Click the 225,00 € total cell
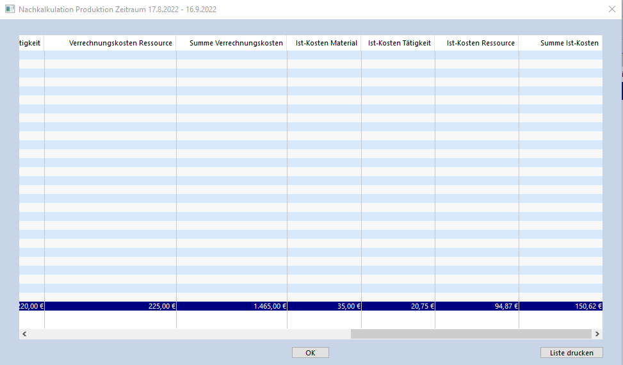The image size is (623, 365). pos(110,306)
